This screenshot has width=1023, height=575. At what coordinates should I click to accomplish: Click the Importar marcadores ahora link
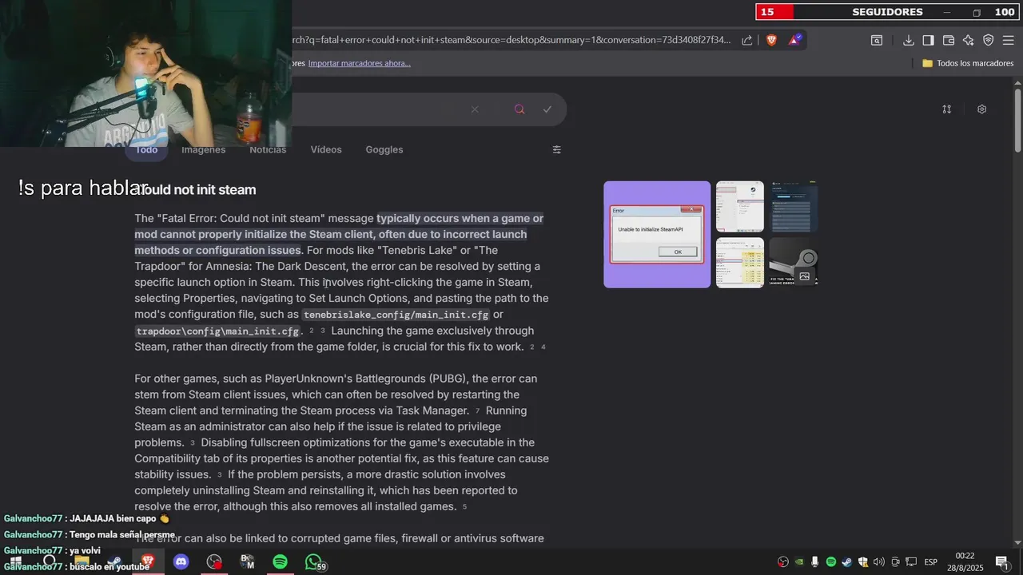point(360,63)
